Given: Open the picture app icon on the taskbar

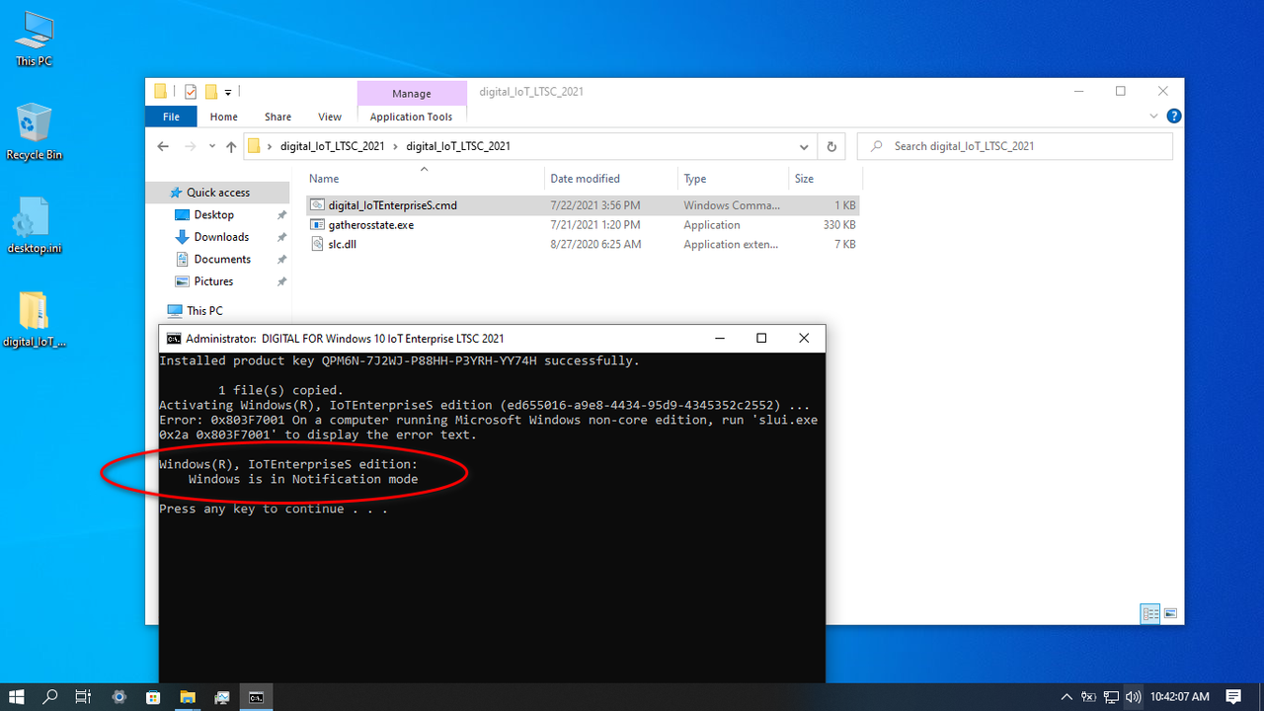Looking at the screenshot, I should tap(221, 696).
